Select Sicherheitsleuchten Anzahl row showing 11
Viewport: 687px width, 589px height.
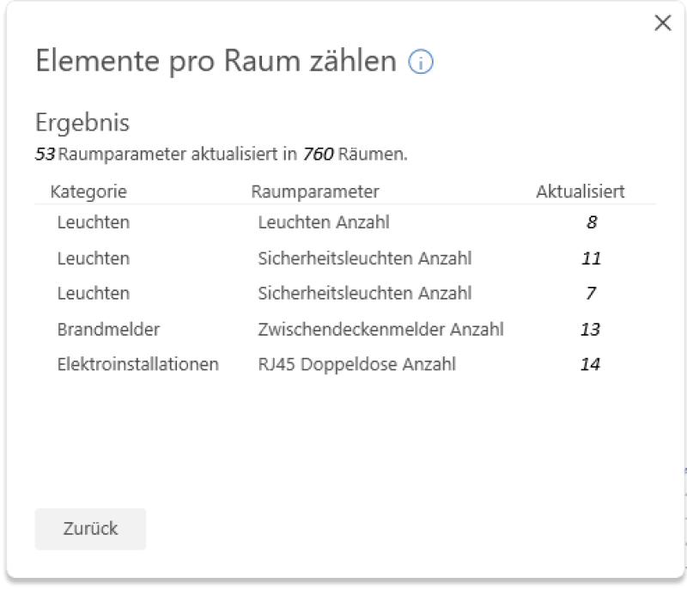[364, 258]
